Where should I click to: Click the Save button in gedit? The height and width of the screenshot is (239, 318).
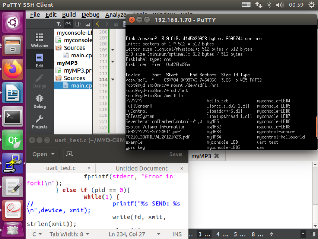[175, 154]
